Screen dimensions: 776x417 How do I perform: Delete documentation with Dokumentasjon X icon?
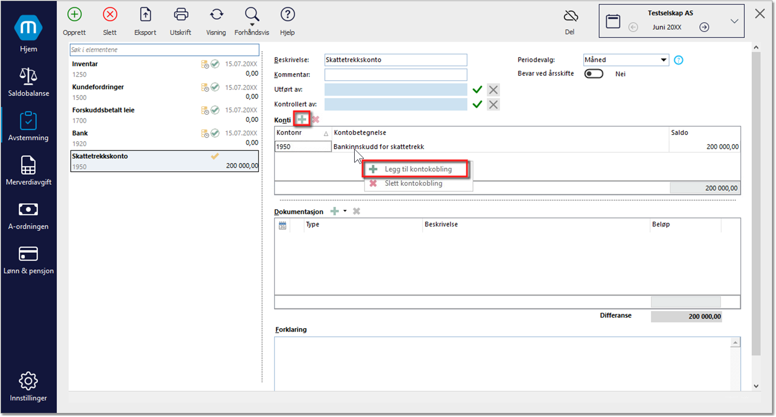pyautogui.click(x=357, y=211)
